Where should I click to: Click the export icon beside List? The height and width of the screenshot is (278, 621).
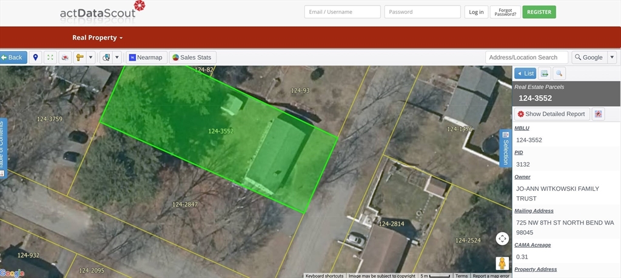click(x=545, y=73)
